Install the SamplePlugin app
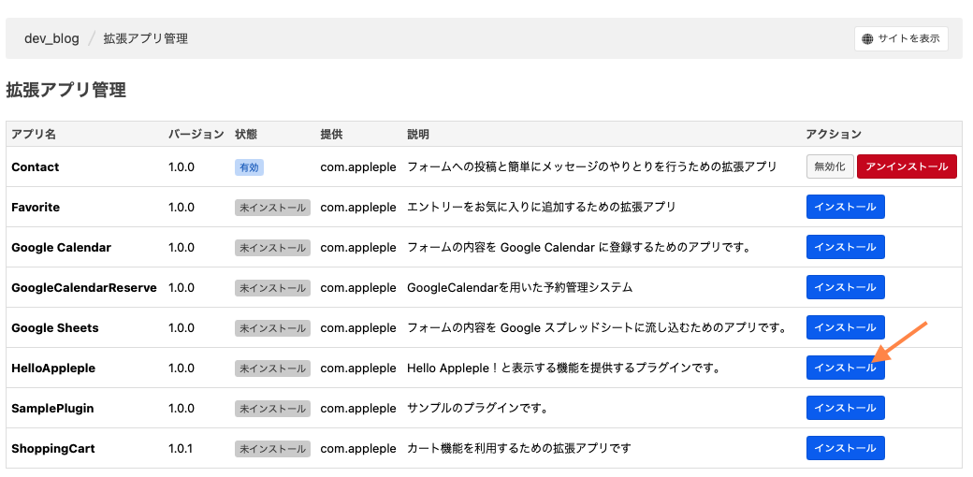This screenshot has width=973, height=477. [x=845, y=408]
